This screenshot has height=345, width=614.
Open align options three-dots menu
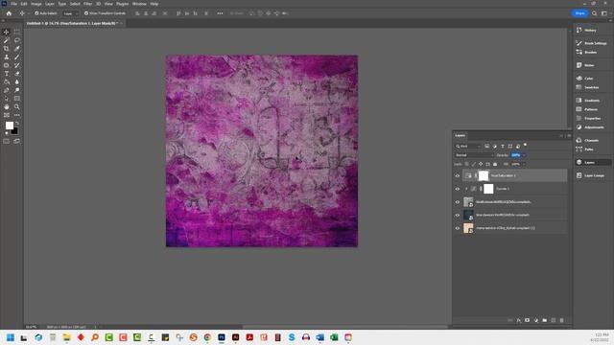[220, 13]
